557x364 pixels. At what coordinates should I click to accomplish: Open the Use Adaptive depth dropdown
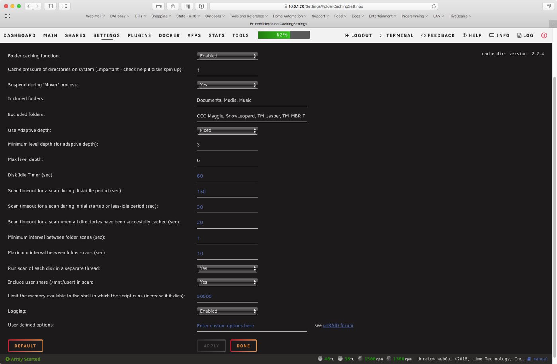point(227,130)
